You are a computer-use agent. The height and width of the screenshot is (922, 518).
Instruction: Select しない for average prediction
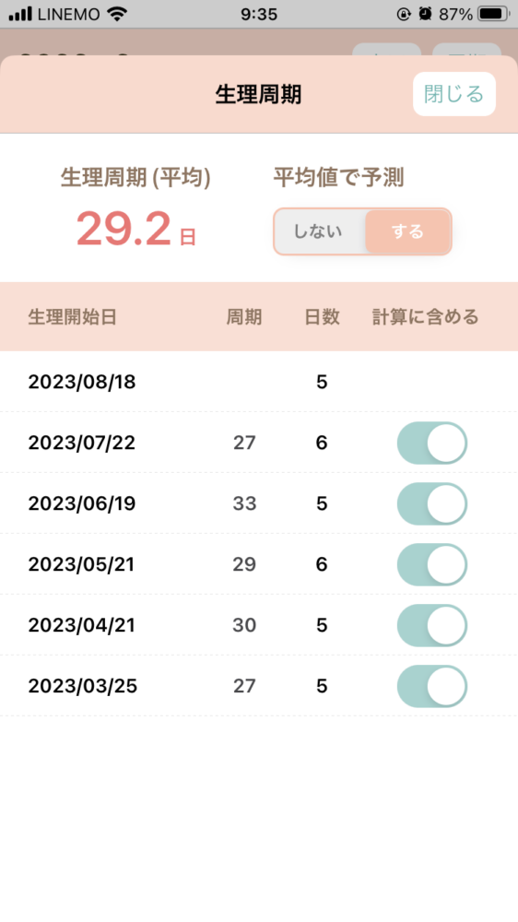tap(319, 231)
